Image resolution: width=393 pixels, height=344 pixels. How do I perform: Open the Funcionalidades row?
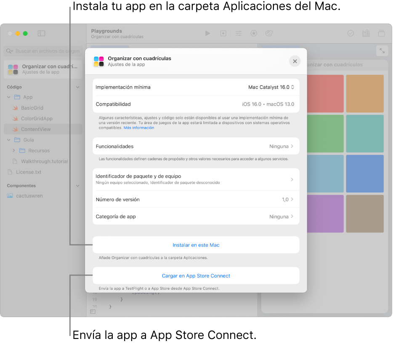[x=196, y=146]
